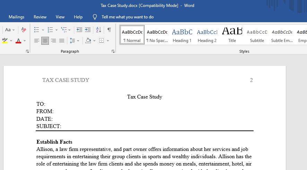Launch the Font settings dialog

pos(27,51)
